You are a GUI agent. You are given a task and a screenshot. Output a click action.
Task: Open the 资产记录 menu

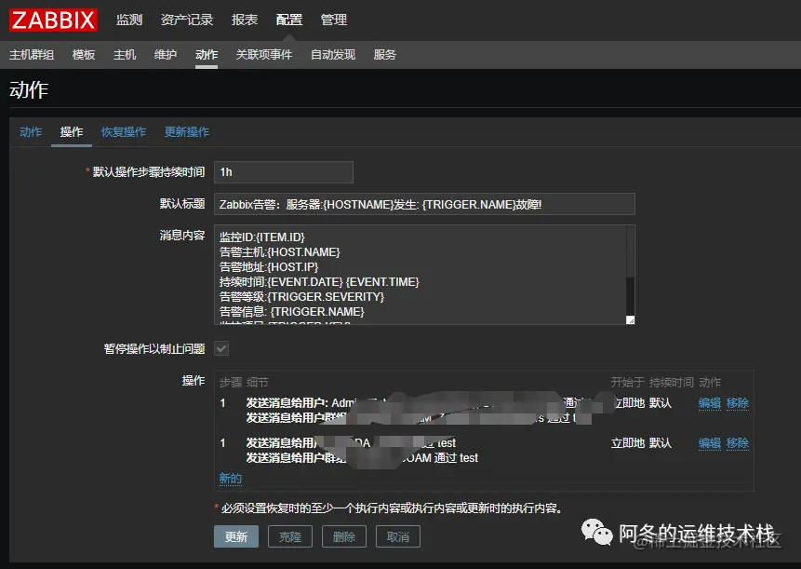click(x=186, y=20)
